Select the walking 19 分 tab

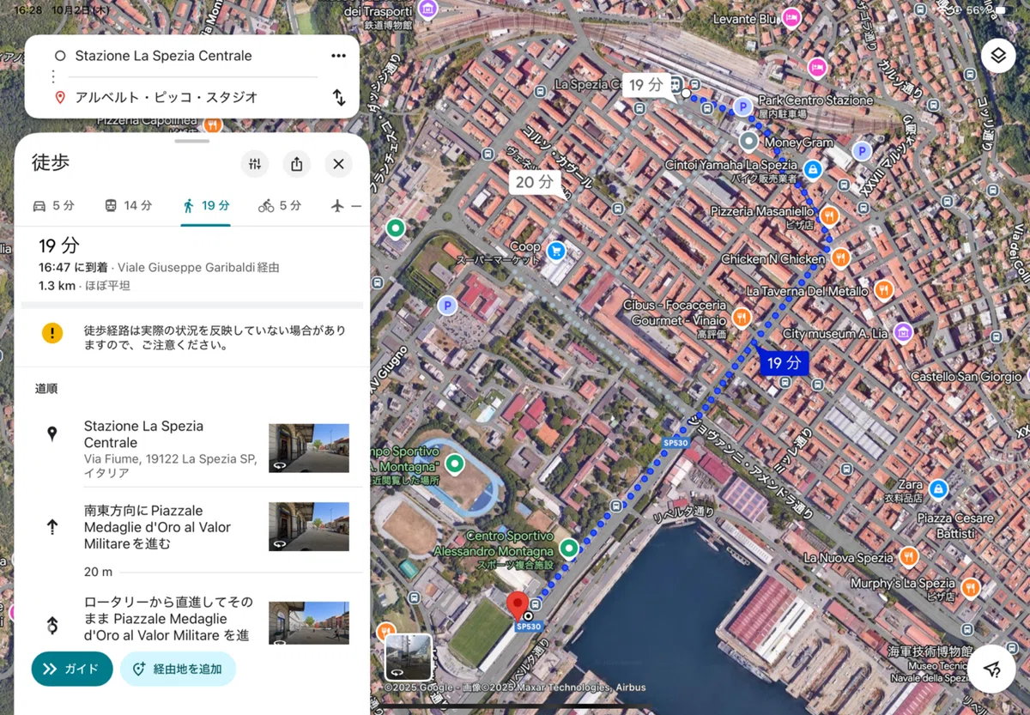(205, 206)
